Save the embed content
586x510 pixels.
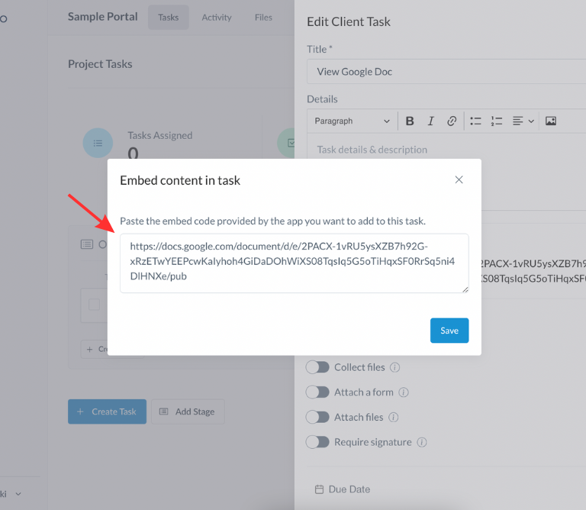tap(449, 331)
